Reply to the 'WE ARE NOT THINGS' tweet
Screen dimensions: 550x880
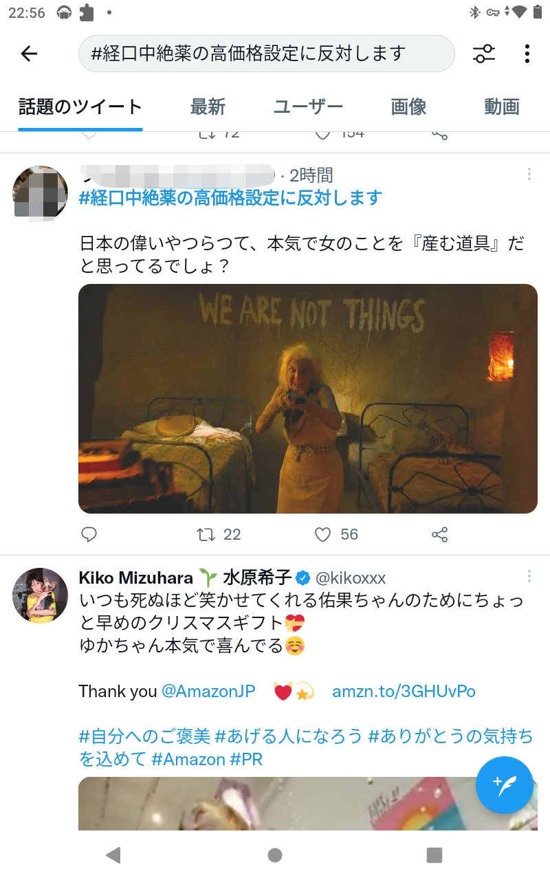click(89, 534)
